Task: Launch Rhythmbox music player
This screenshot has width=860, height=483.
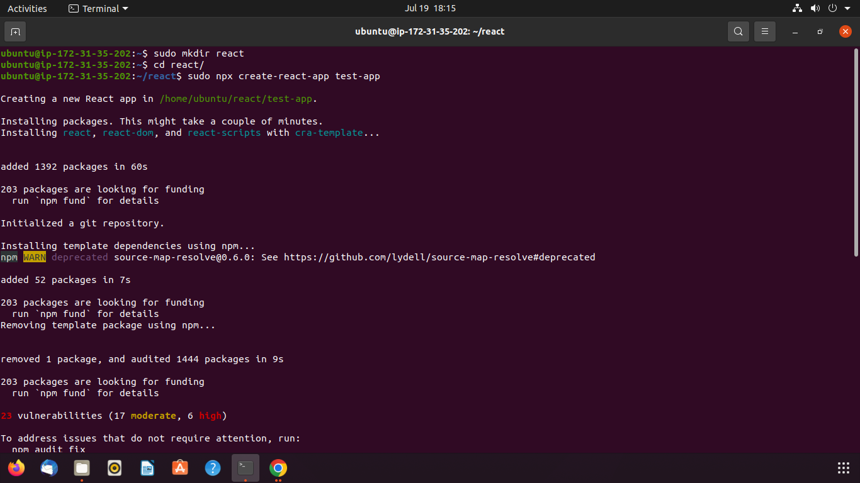Action: coord(115,468)
